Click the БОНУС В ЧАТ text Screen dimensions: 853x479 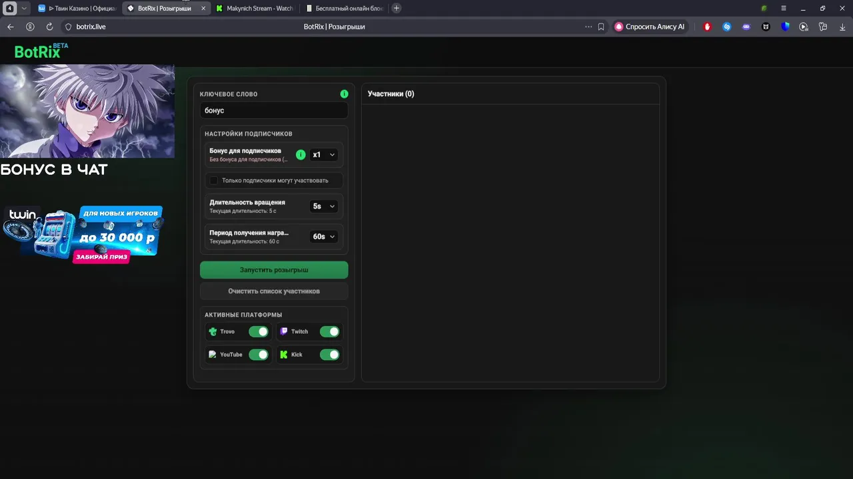(54, 170)
